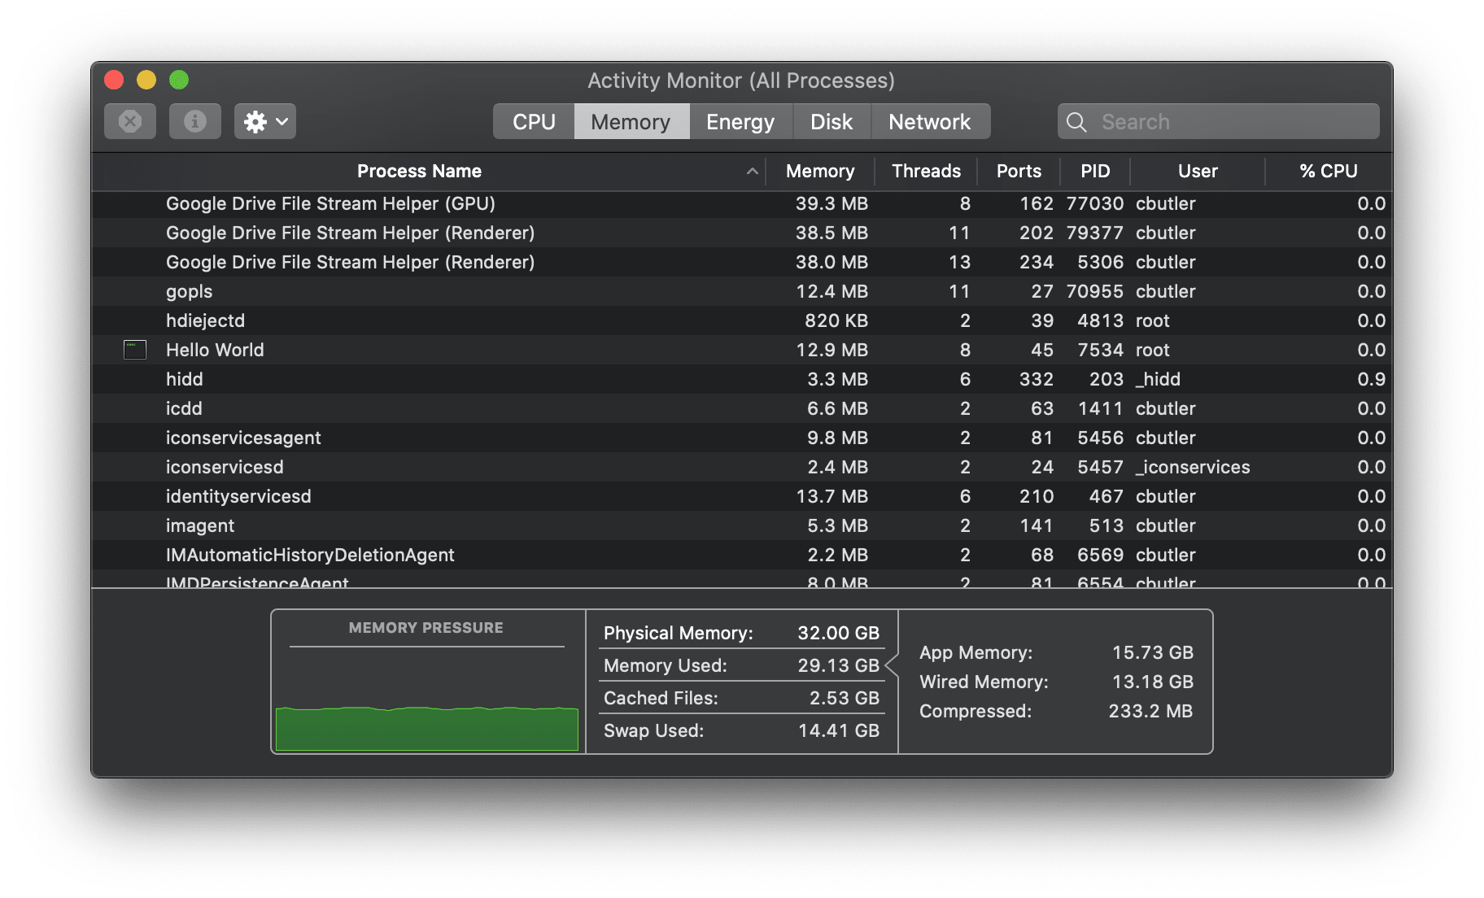Click the 39.3 MB memory value
Image resolution: width=1484 pixels, height=898 pixels.
click(831, 203)
